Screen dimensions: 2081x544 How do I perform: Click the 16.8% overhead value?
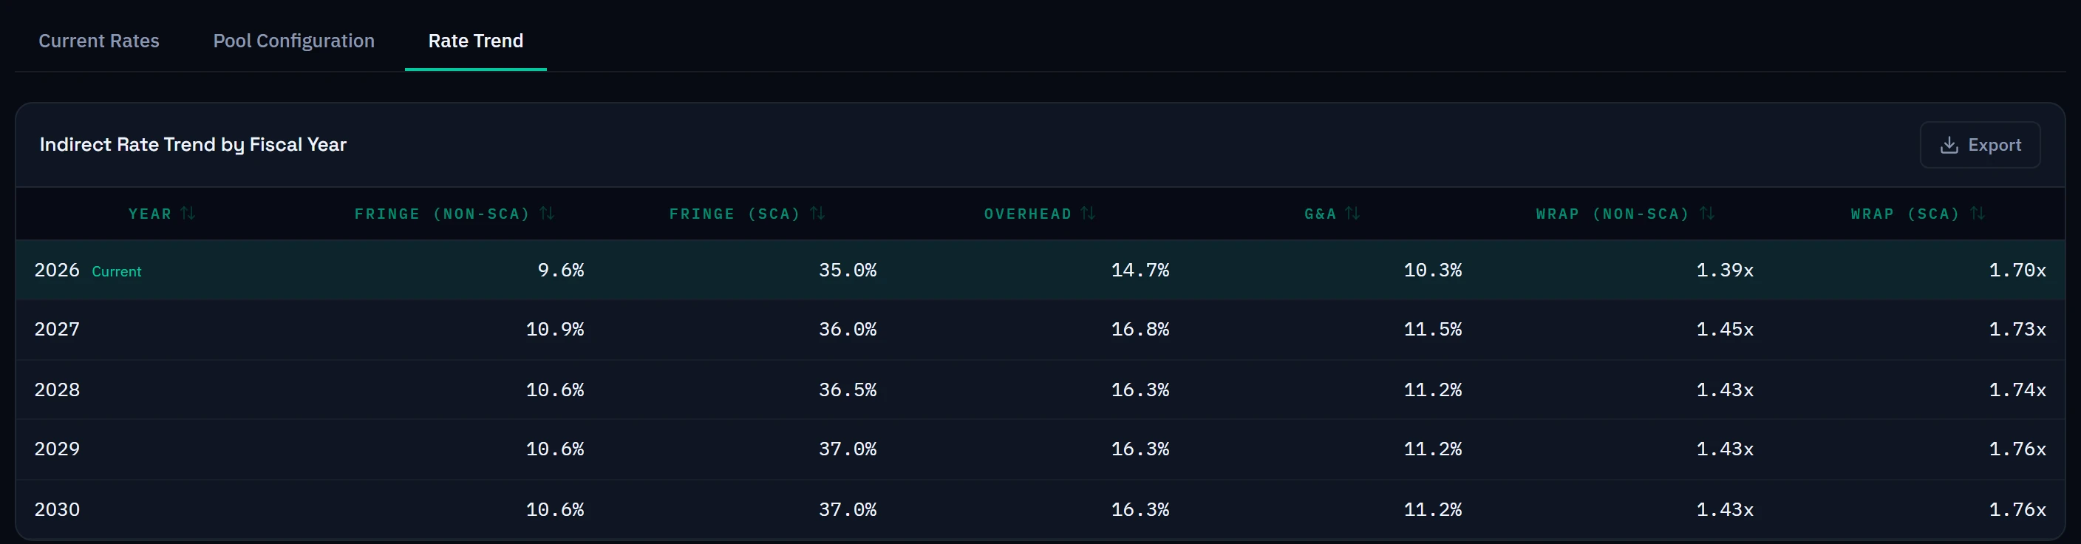pyautogui.click(x=1140, y=330)
